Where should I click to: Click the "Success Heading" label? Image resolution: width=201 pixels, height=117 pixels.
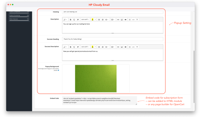coord(53,39)
